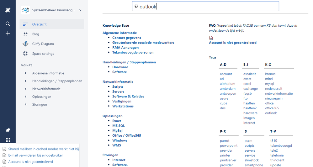Click the Overzicht lines icon
This screenshot has height=167, width=313.
25,24
